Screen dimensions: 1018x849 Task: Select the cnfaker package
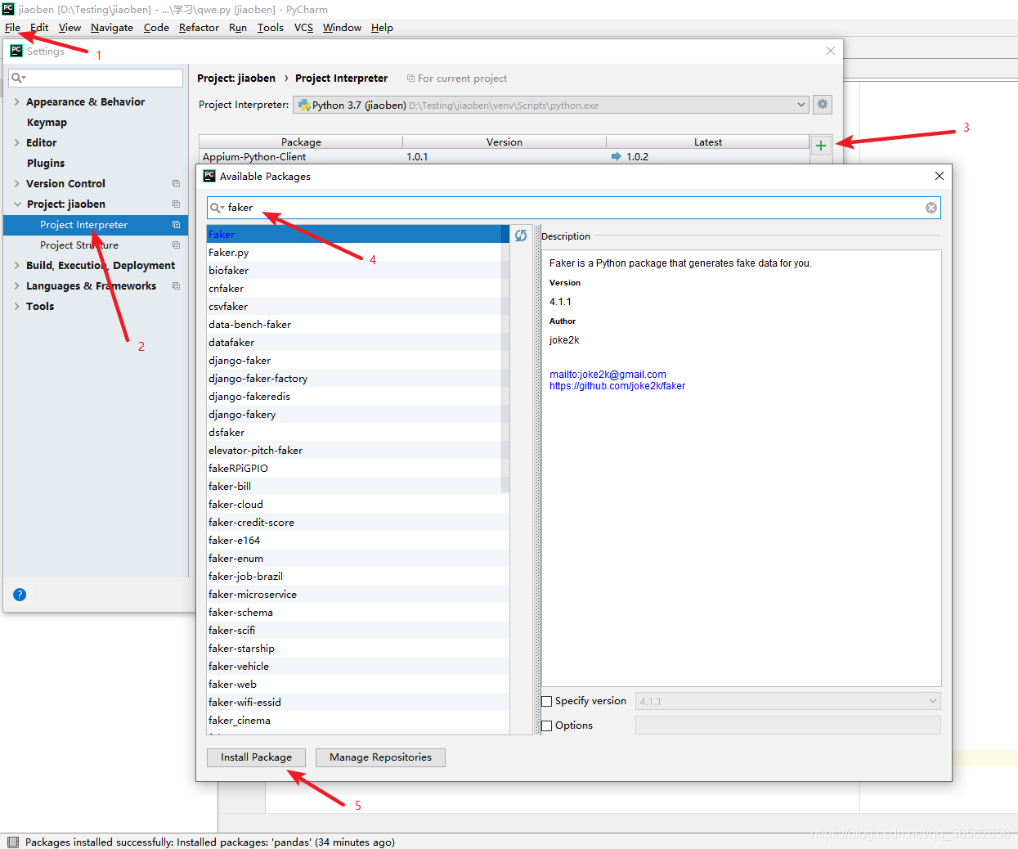[x=358, y=289]
